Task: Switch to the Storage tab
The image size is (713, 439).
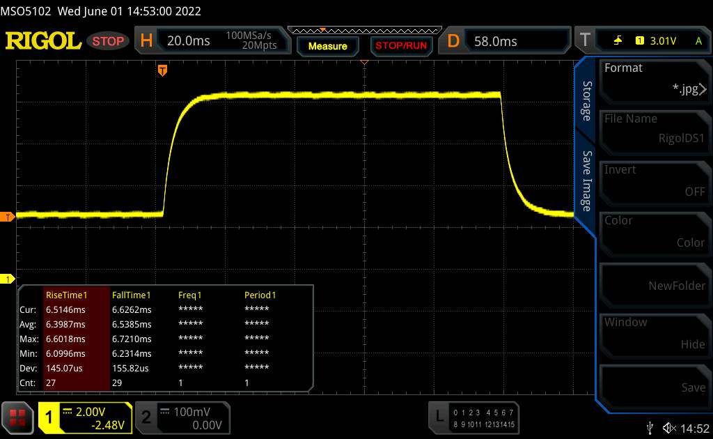Action: coord(587,100)
